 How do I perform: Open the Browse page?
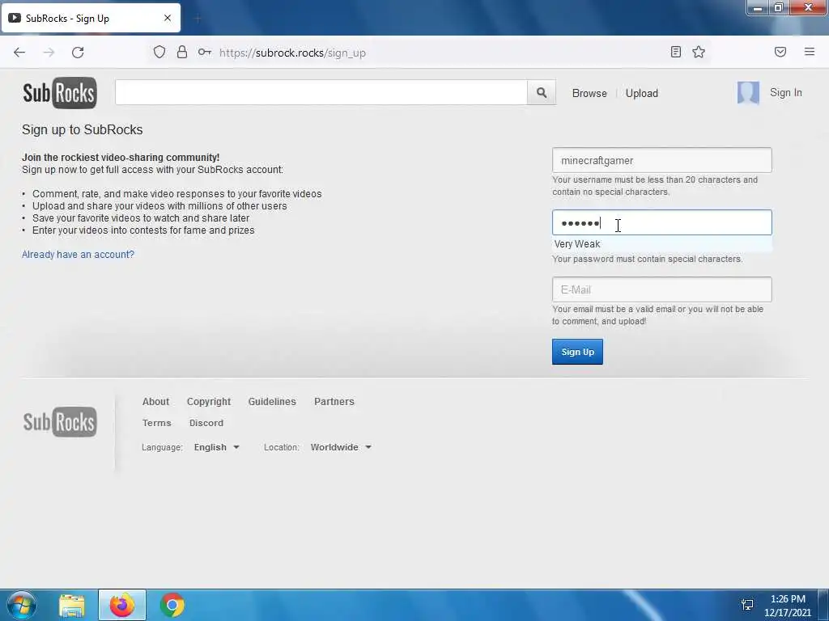pyautogui.click(x=589, y=94)
